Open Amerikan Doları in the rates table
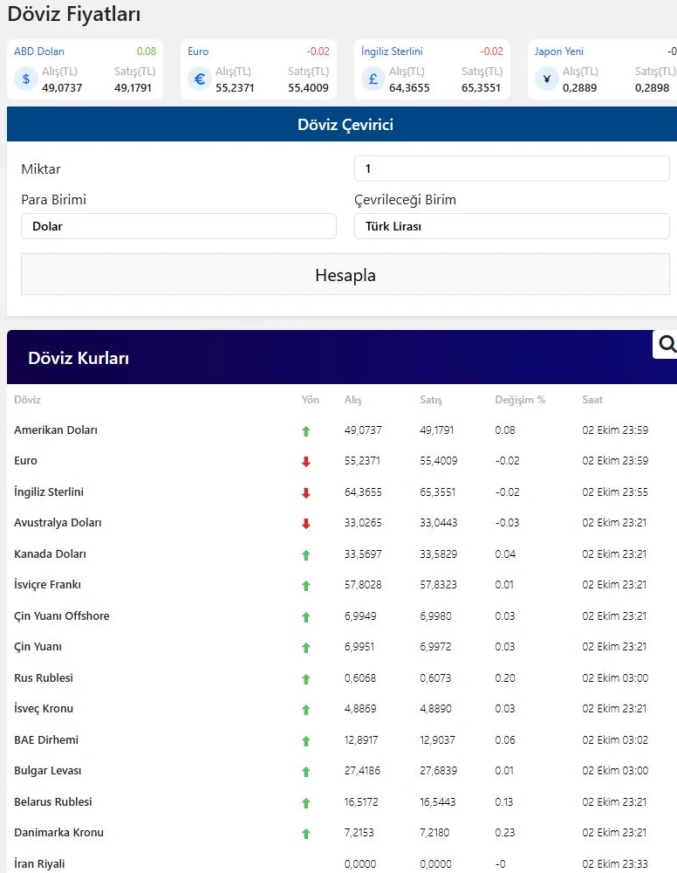The height and width of the screenshot is (873, 677). pyautogui.click(x=56, y=430)
